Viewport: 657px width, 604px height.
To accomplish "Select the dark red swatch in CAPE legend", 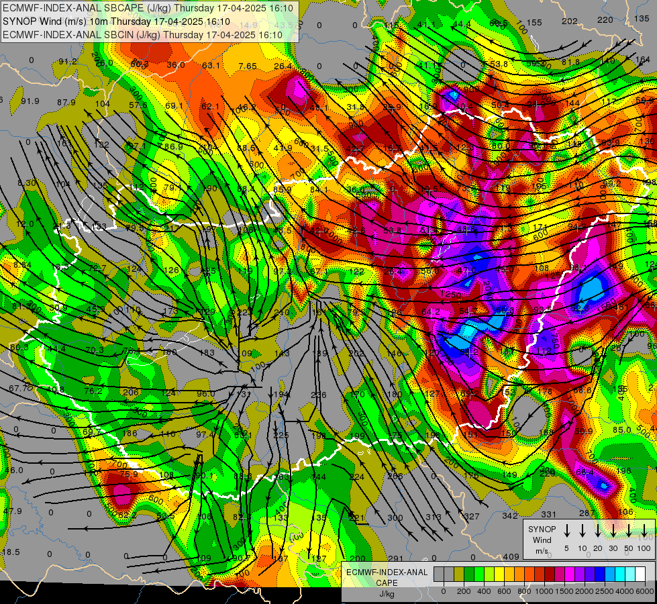I will pyautogui.click(x=550, y=574).
